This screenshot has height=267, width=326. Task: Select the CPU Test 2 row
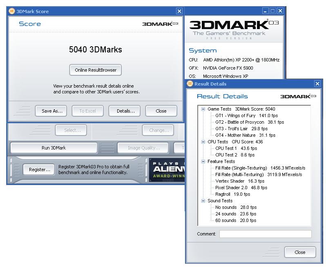point(235,155)
